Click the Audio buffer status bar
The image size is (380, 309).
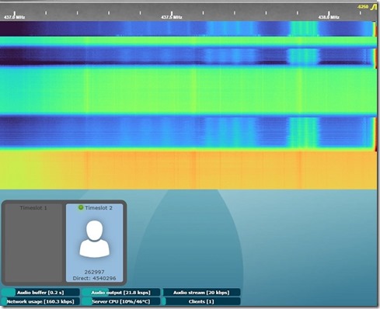tap(40, 293)
